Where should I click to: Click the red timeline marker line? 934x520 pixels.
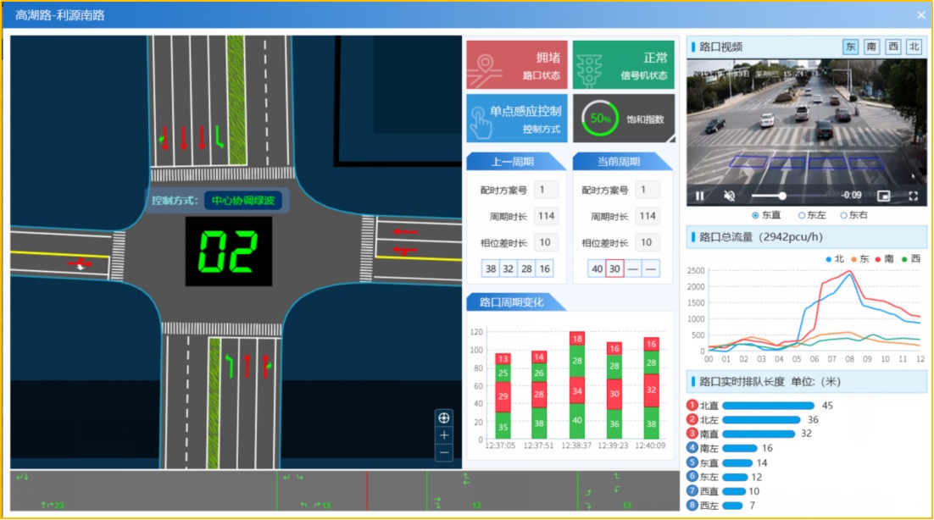367,490
